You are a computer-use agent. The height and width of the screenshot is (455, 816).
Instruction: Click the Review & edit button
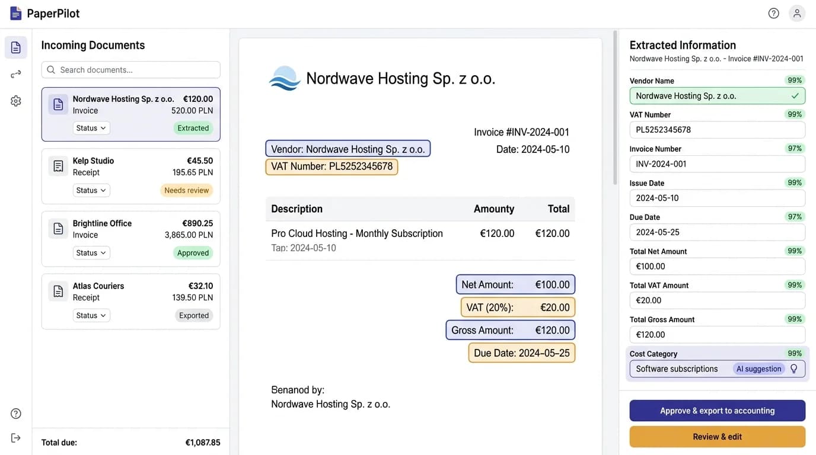pos(717,437)
